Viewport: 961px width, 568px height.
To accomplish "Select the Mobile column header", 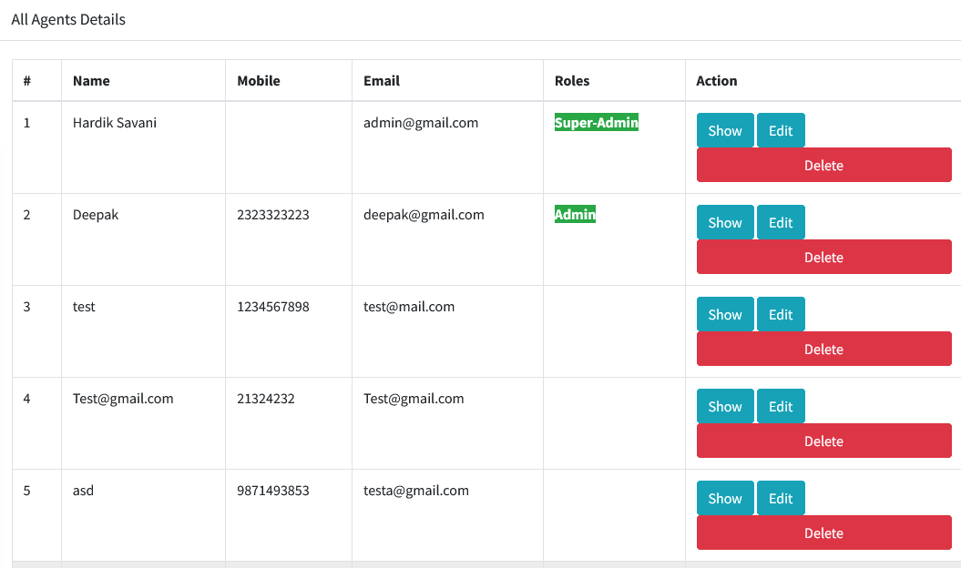I will pos(259,81).
